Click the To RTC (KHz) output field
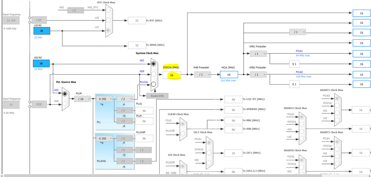 137,20
